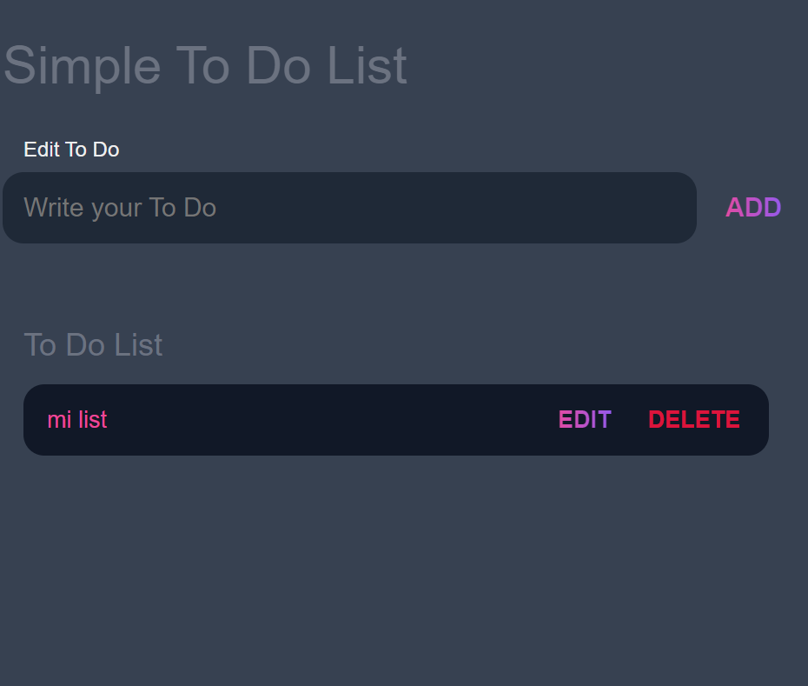Click the Write your To Do placeholder
Viewport: 808px width, 686px height.
coord(120,207)
